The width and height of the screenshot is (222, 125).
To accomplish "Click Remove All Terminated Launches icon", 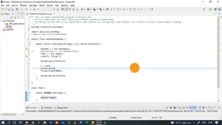I will [174, 108].
